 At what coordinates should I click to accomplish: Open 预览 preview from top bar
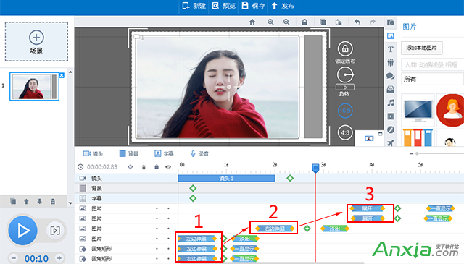[224, 6]
